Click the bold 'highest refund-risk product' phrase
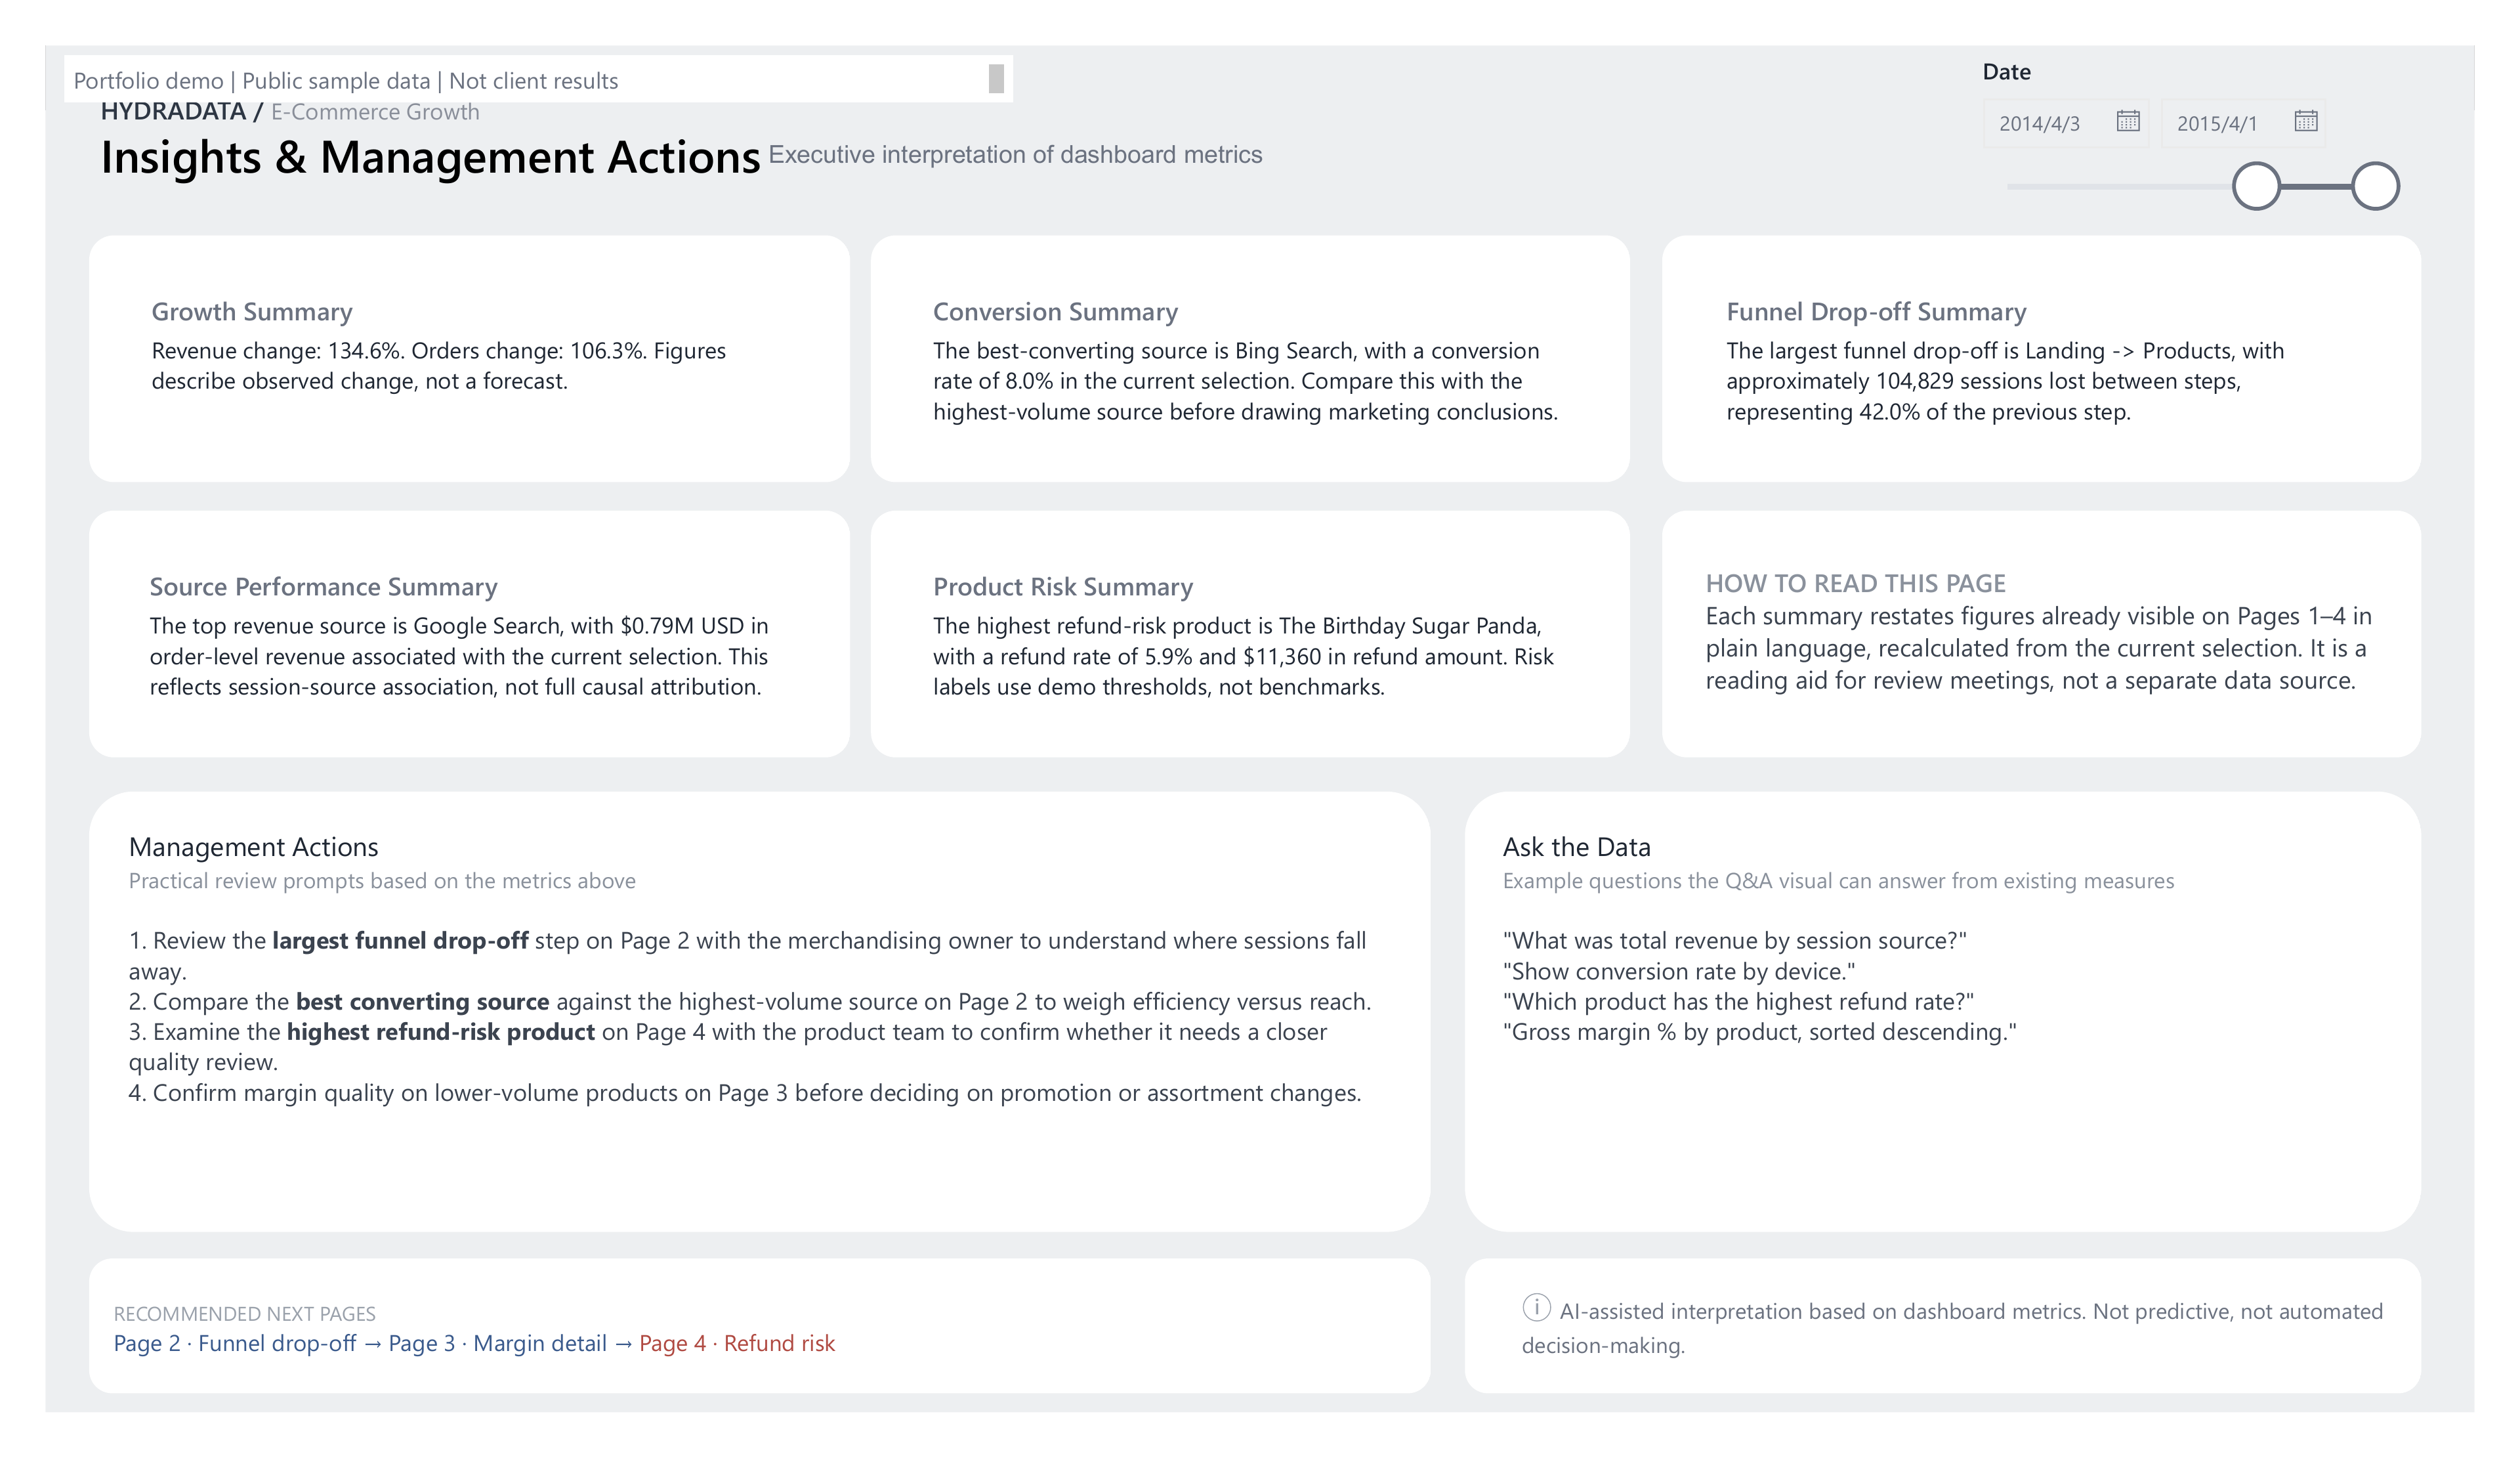This screenshot has width=2520, height=1458. 441,1032
